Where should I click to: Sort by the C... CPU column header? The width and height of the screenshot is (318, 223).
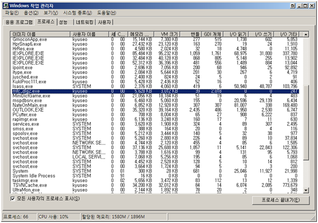point(122,34)
